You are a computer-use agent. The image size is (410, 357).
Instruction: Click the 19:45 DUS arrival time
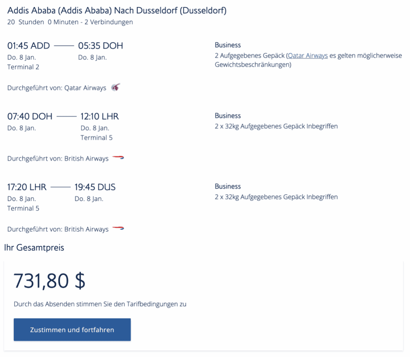point(95,187)
